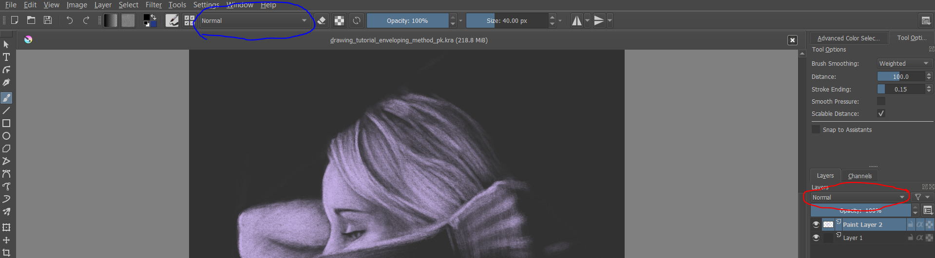The width and height of the screenshot is (935, 258).
Task: Select the Bezier Curve tool
Action: [x=6, y=174]
